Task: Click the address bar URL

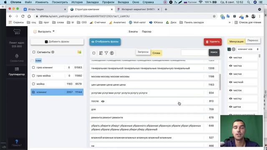Action: (x=85, y=16)
